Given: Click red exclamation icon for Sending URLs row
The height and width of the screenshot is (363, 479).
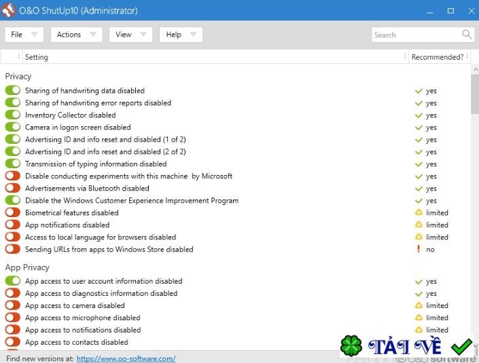Looking at the screenshot, I should point(419,249).
